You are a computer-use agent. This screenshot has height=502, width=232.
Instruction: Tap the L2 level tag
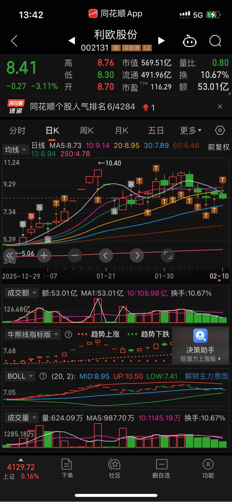[x=147, y=48]
